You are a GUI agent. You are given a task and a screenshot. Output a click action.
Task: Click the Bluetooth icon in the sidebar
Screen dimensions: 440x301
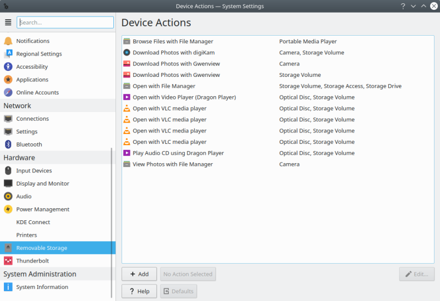coord(8,144)
